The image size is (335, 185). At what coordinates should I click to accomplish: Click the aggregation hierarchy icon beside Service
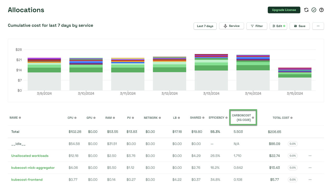[225, 26]
